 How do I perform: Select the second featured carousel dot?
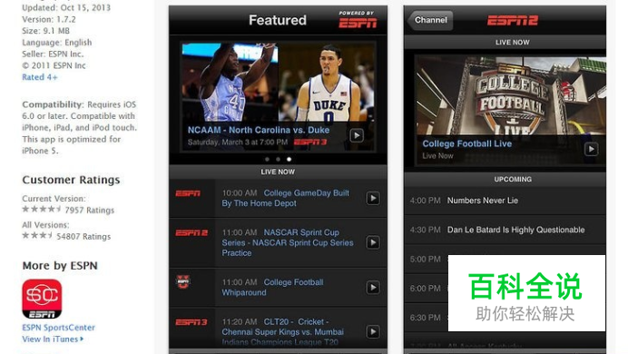tap(278, 160)
